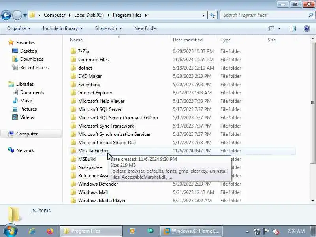Open the Organize menu
The height and width of the screenshot is (237, 316).
[x=19, y=28]
